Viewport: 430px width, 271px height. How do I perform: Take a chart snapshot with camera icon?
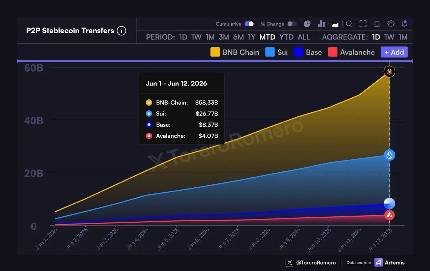[377, 24]
